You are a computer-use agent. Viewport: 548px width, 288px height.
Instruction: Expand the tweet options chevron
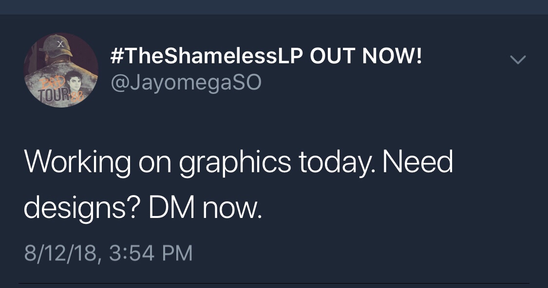(518, 60)
